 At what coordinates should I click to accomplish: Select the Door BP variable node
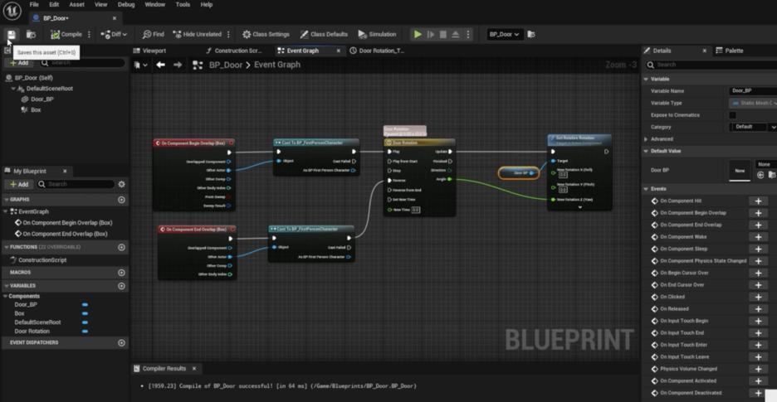pyautogui.click(x=518, y=172)
